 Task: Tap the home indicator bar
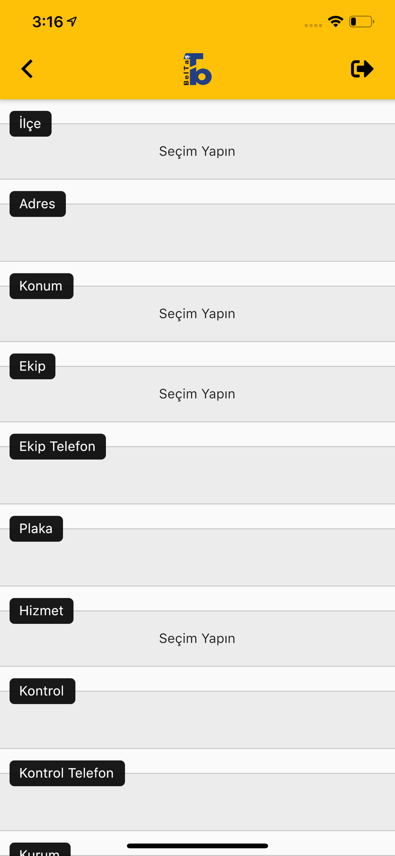[x=197, y=846]
